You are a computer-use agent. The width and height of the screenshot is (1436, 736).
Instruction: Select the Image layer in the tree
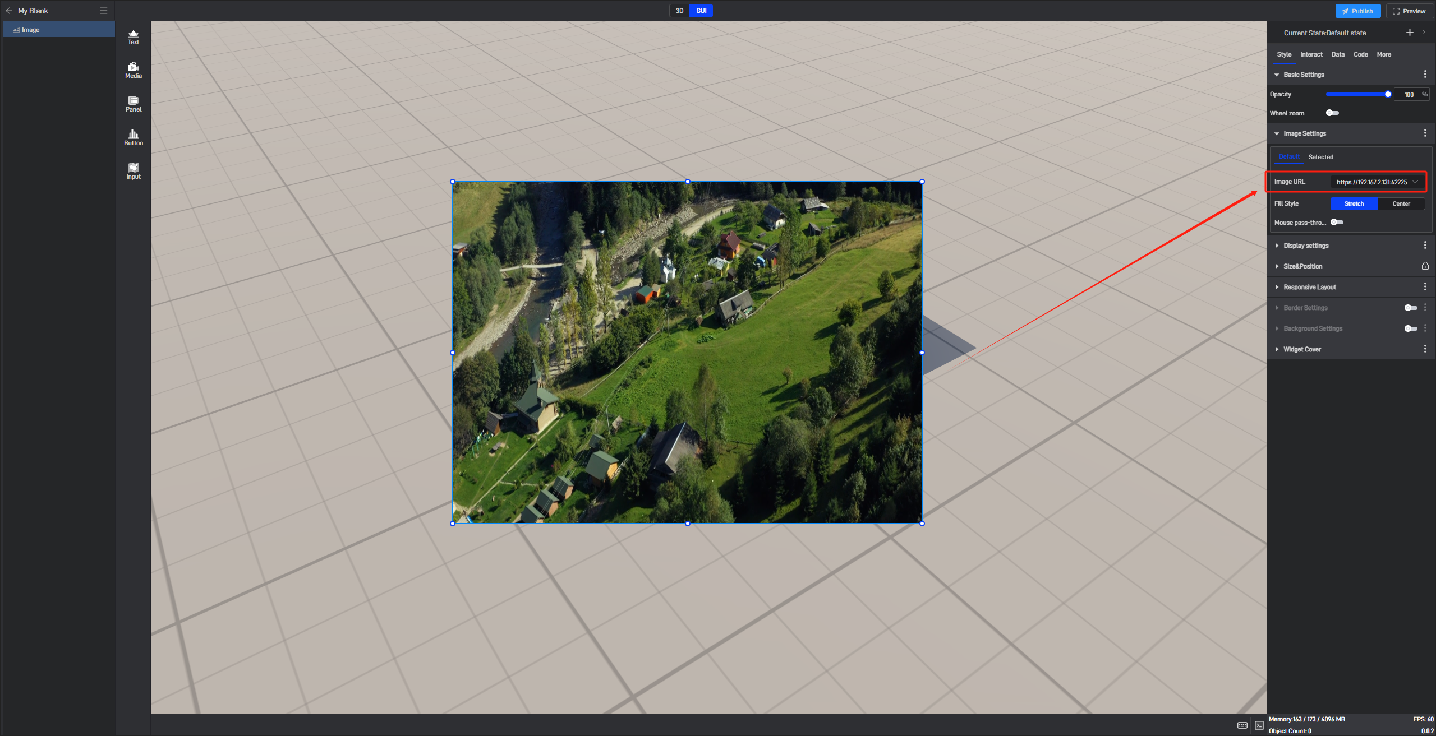tap(59, 30)
